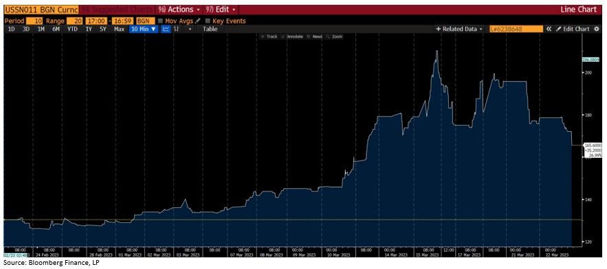Select the YTD range tab
Image resolution: width=607 pixels, height=269 pixels.
coord(72,29)
